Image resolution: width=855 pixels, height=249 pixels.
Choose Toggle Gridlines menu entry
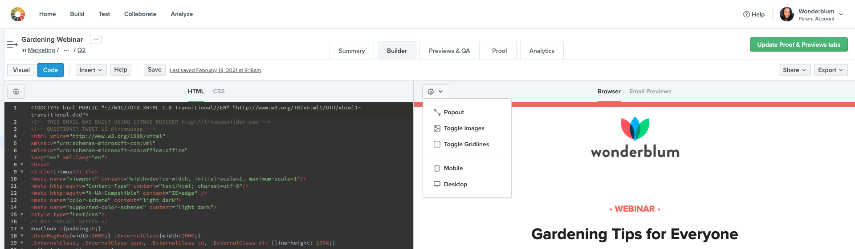467,144
